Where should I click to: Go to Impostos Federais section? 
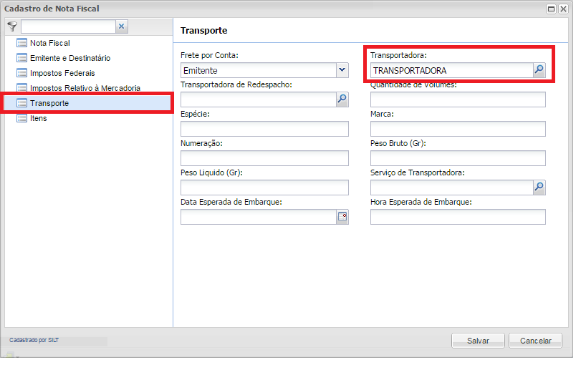62,73
